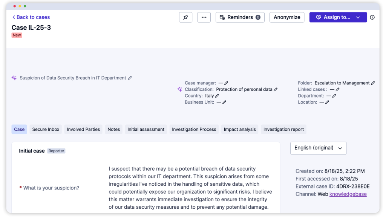Select the Involved Parties tab
Image resolution: width=386 pixels, height=217 pixels.
pyautogui.click(x=83, y=129)
